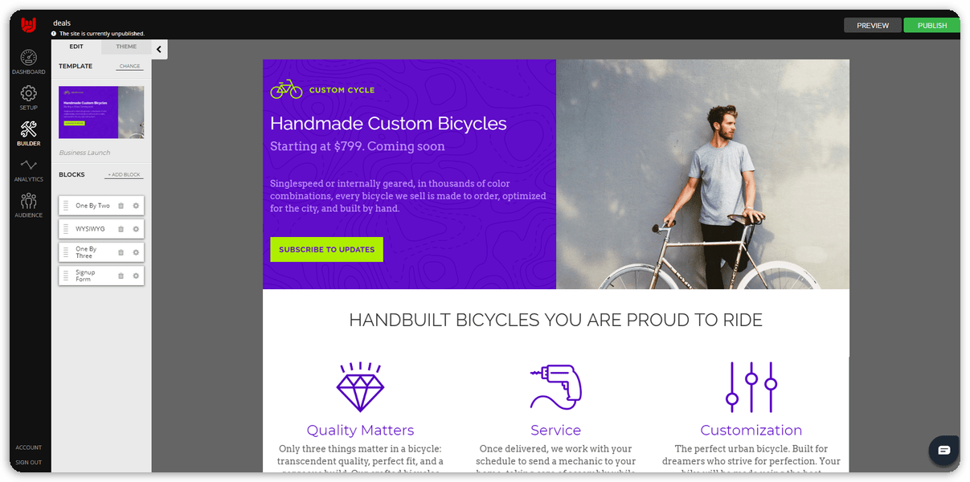
Task: Click the Sign Out link
Action: pos(29,463)
